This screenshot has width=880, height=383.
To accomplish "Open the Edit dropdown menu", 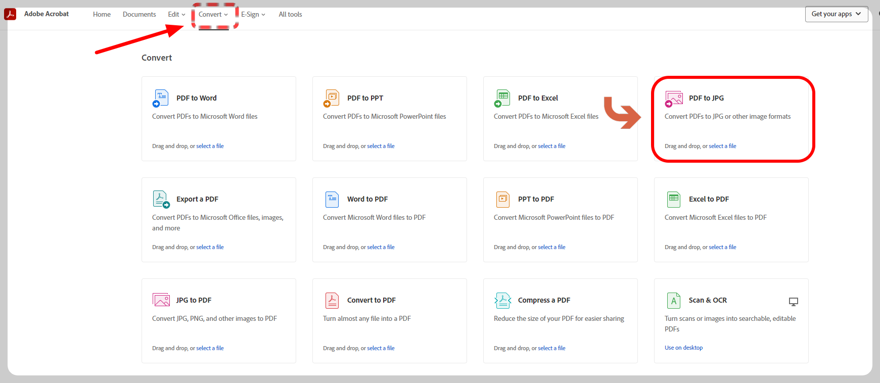I will (176, 14).
